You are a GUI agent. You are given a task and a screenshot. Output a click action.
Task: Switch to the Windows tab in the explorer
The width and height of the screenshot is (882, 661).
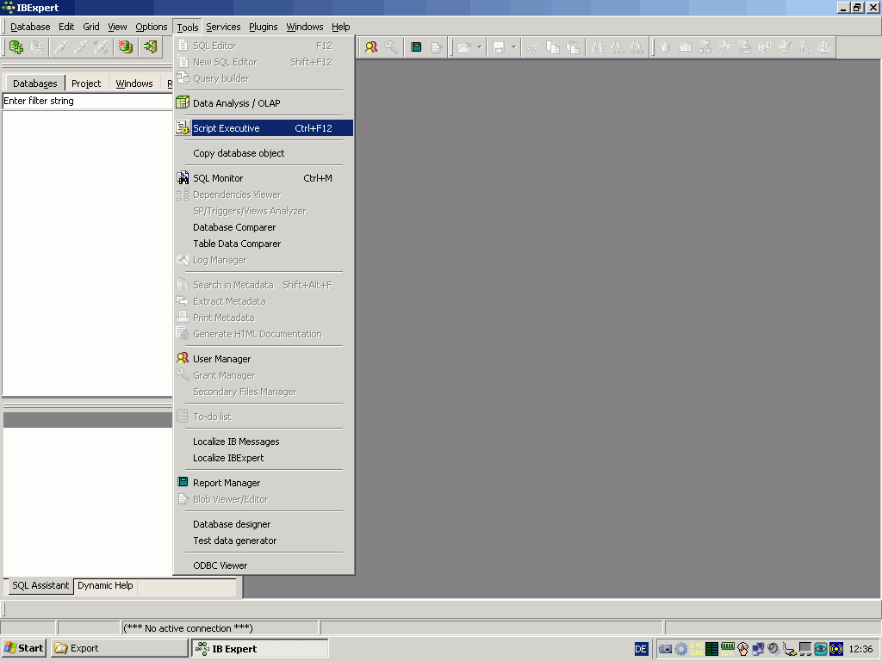(x=134, y=83)
